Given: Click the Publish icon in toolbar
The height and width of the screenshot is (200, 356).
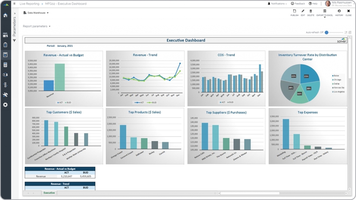Looking at the screenshot, I should (295, 13).
